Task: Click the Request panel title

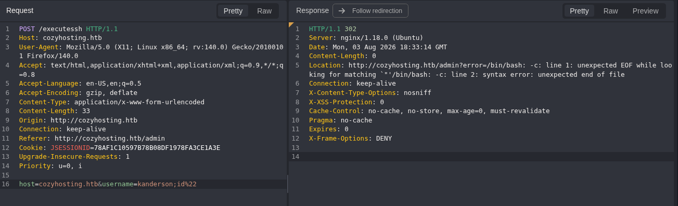Action: 20,10
